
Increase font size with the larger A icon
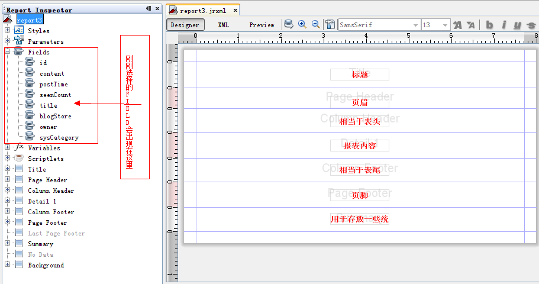(457, 25)
